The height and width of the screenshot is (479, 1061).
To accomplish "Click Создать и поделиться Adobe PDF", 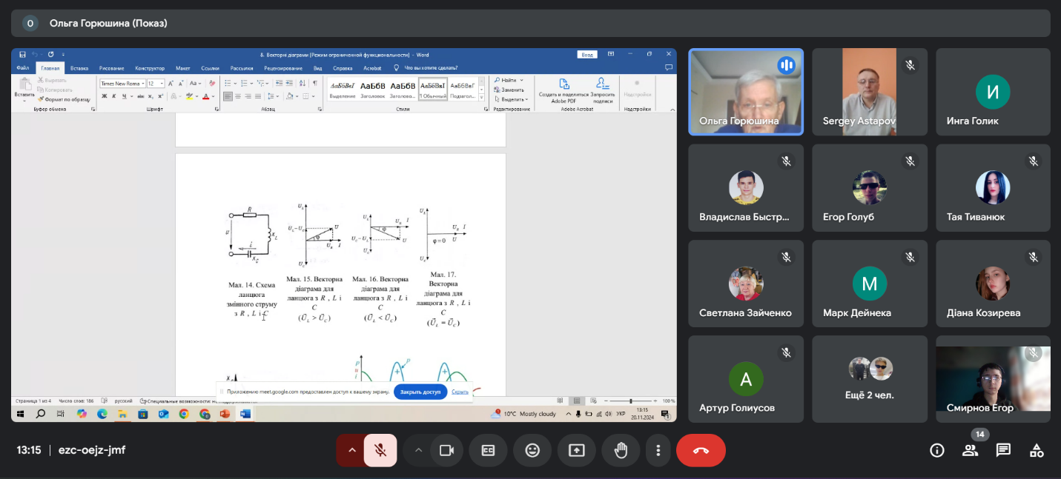I will pyautogui.click(x=563, y=91).
